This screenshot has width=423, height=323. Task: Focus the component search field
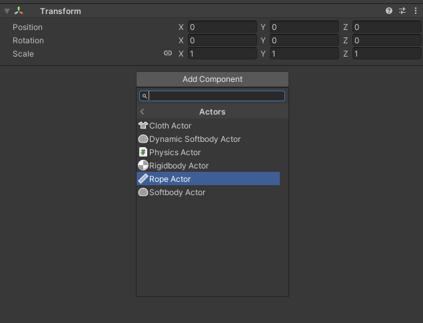click(x=216, y=97)
